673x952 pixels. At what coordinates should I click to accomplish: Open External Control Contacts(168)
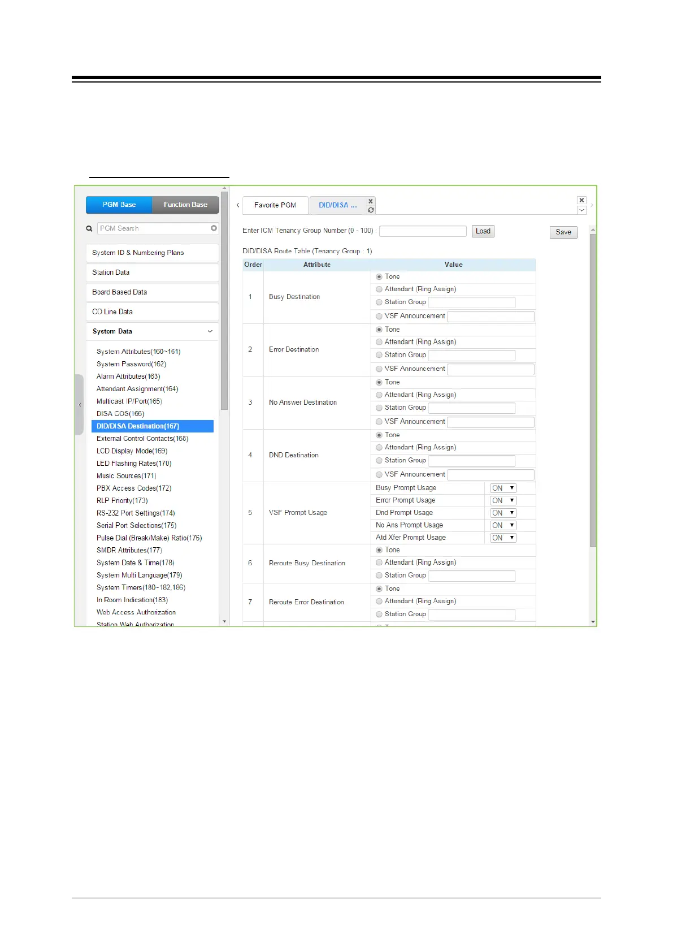point(142,439)
